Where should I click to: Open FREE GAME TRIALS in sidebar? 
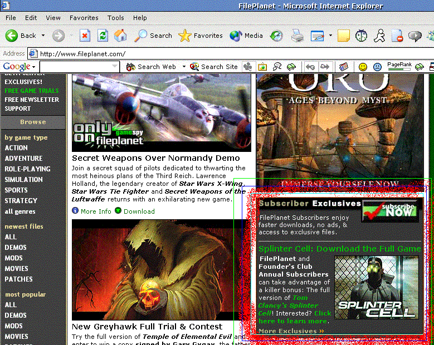click(32, 91)
